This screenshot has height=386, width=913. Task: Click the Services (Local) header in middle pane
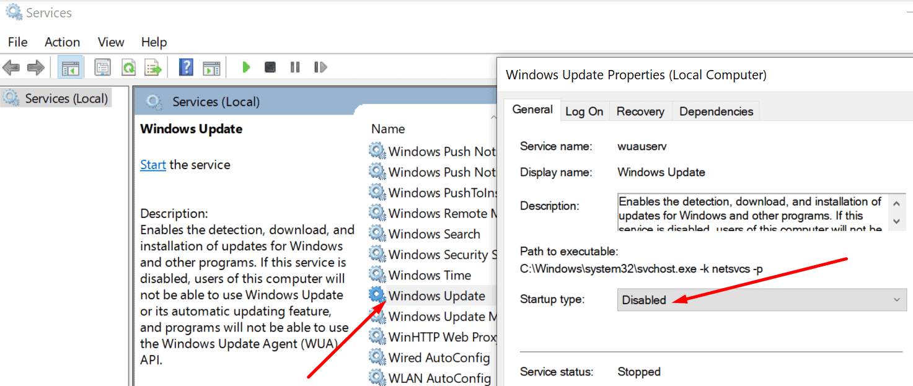pyautogui.click(x=216, y=102)
